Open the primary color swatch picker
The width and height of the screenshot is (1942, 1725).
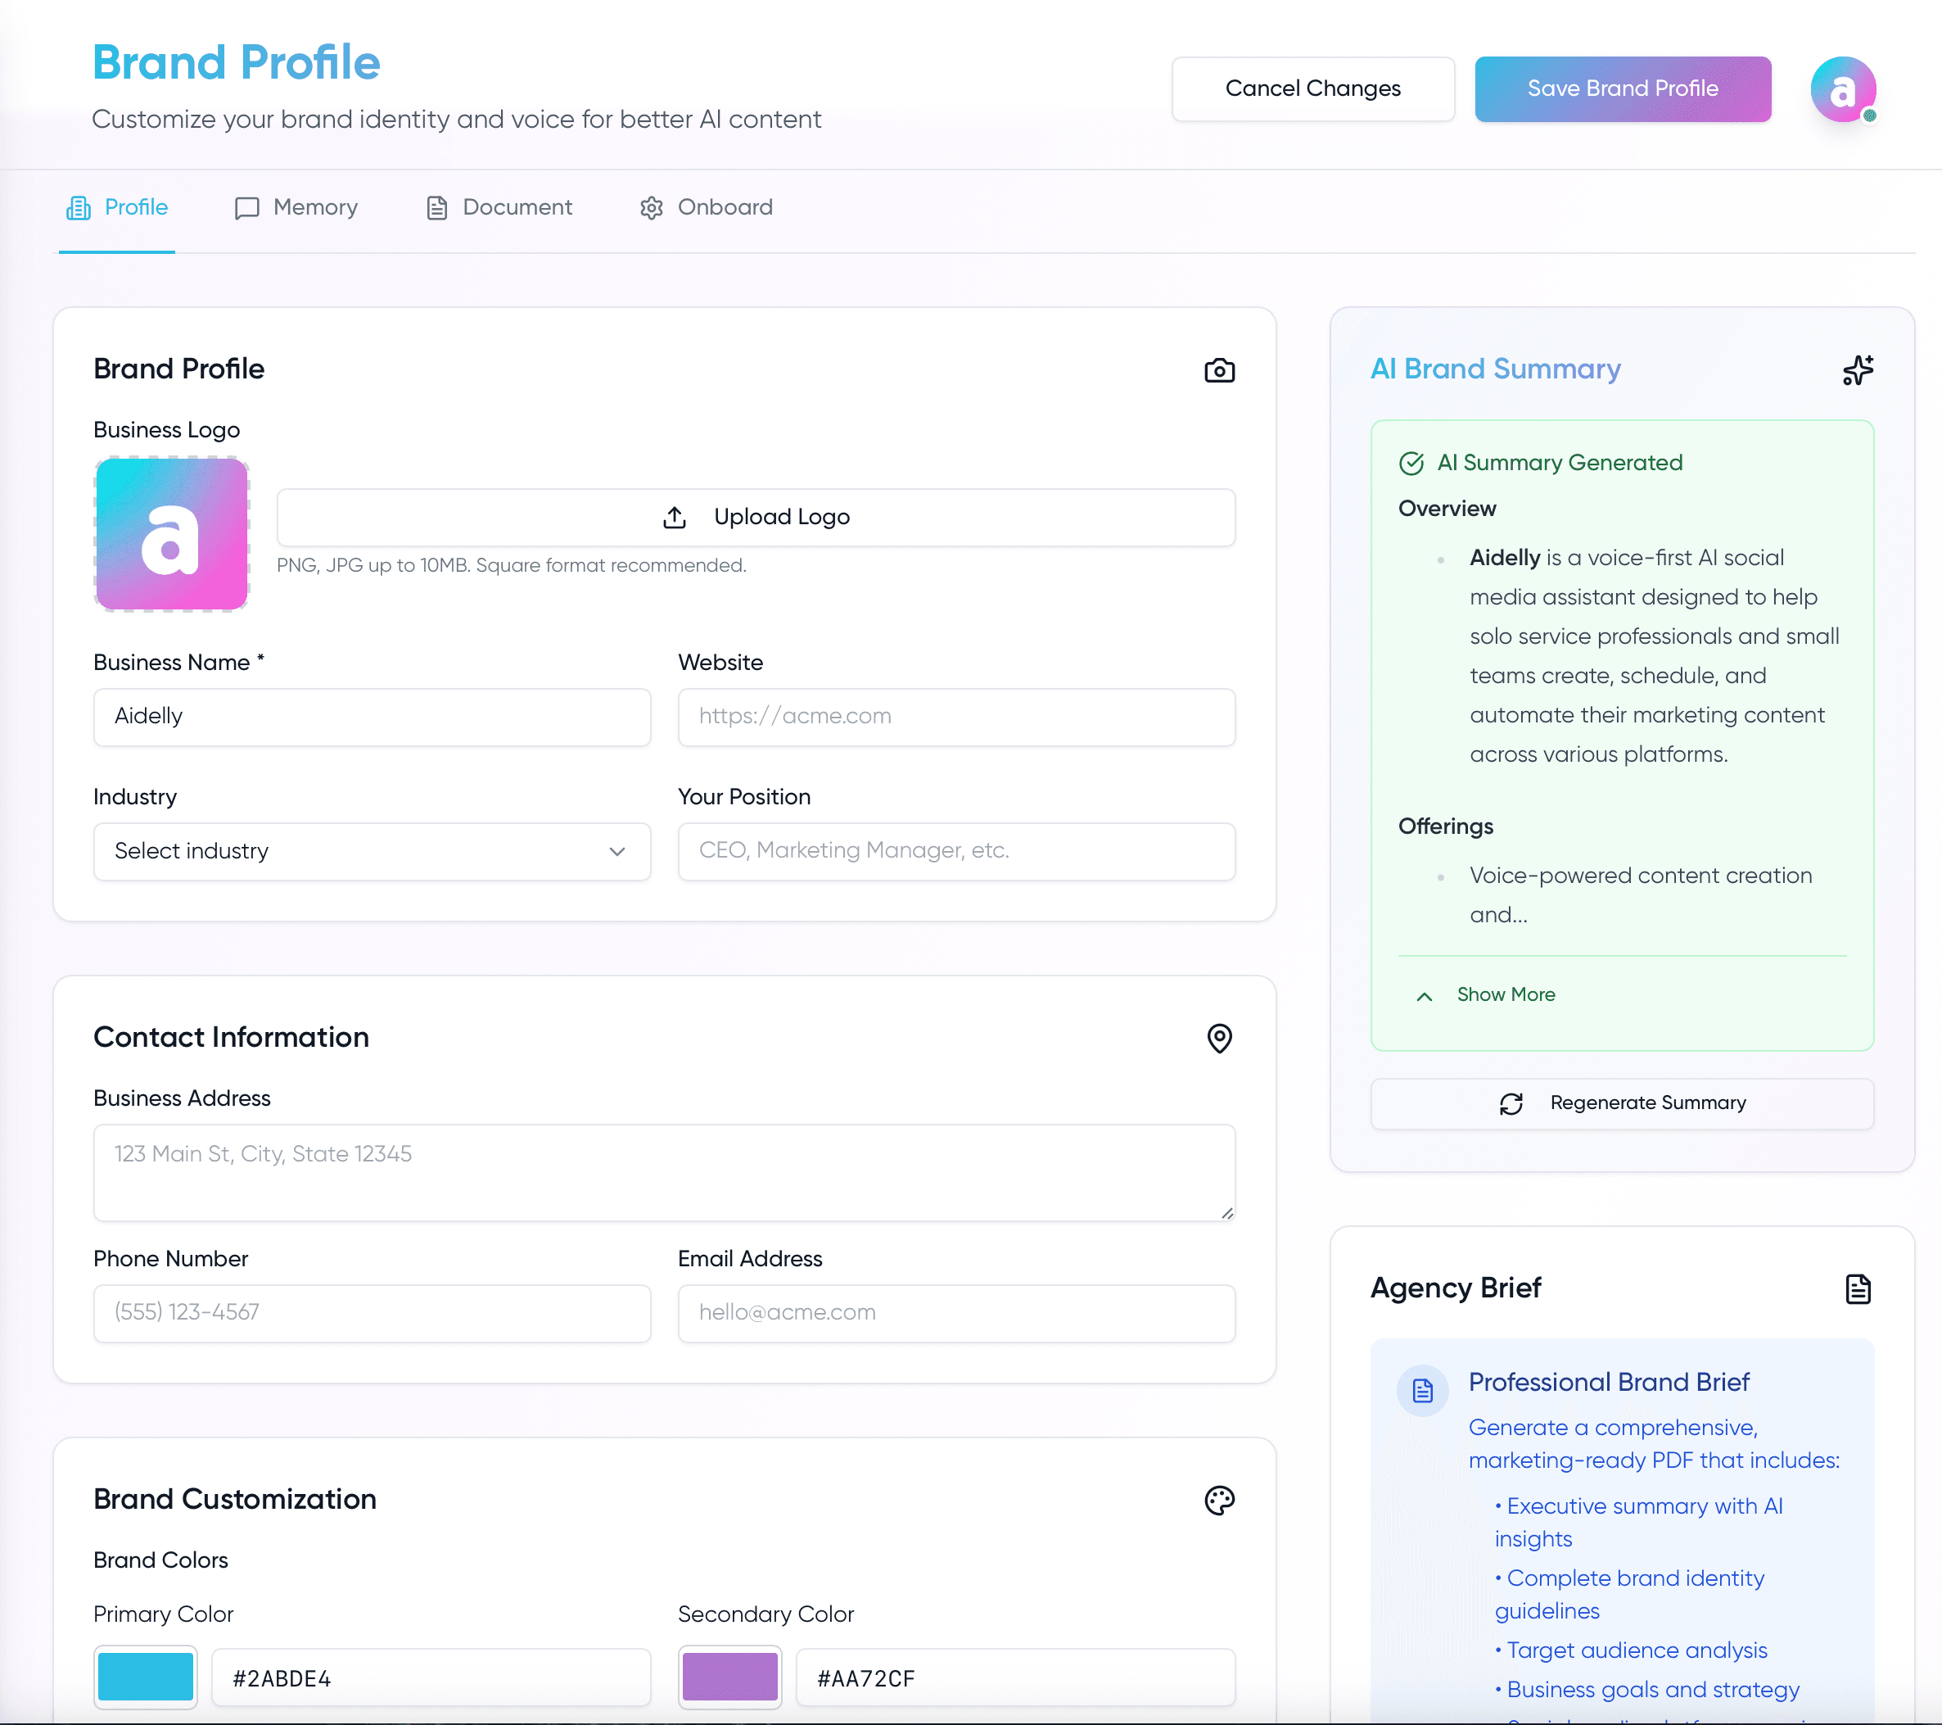(x=146, y=1677)
